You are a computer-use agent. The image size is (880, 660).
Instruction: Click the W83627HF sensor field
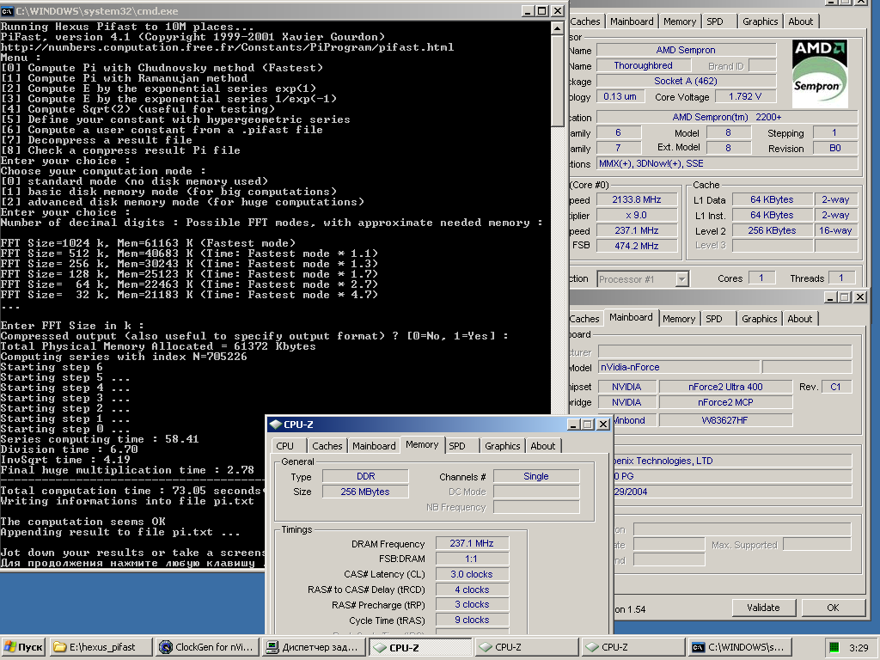[x=725, y=419]
